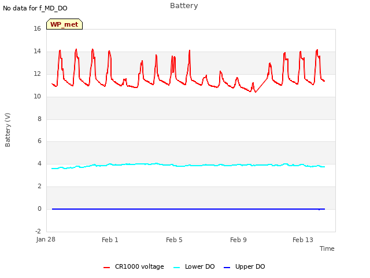Click the 4 y-axis tick label
The width and height of the screenshot is (370, 278).
[x=39, y=163]
